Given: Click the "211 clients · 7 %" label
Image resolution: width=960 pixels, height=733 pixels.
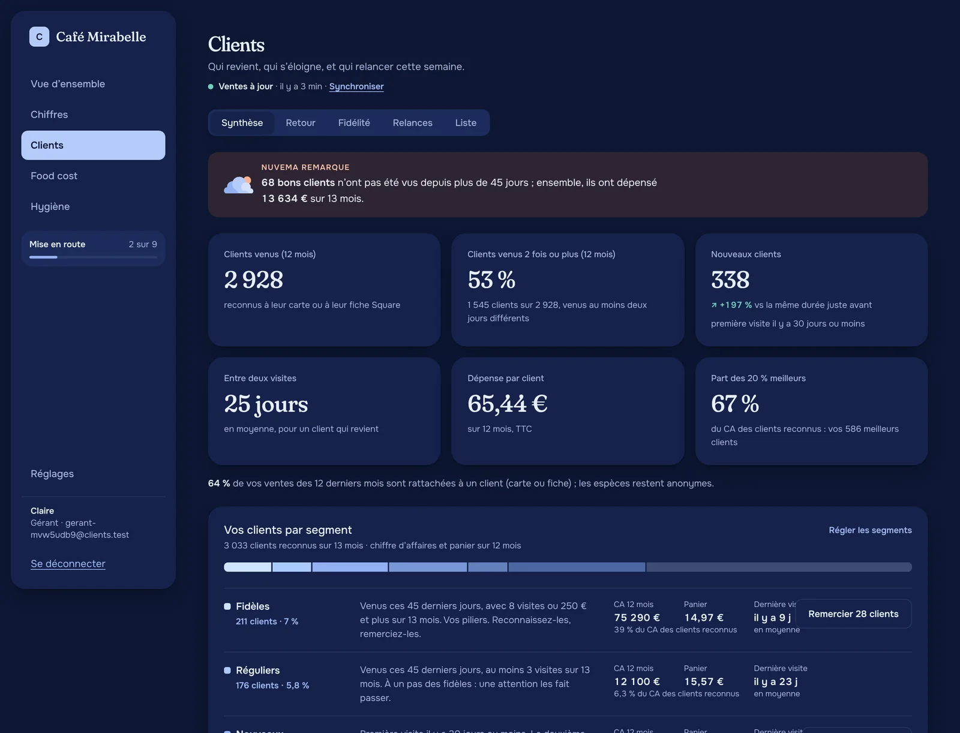Looking at the screenshot, I should [267, 622].
